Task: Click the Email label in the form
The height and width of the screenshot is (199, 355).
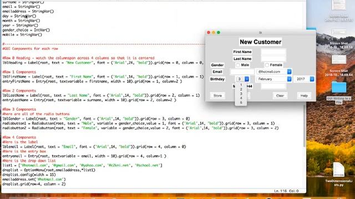Action: [x=217, y=72]
